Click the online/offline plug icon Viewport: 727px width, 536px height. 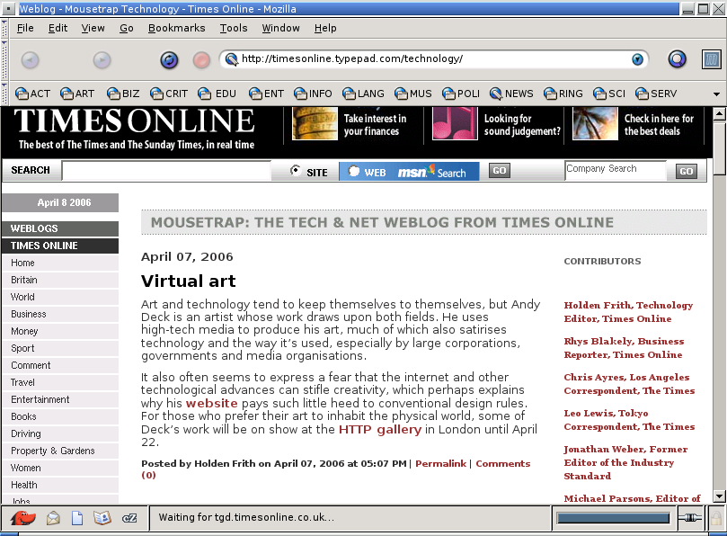(x=689, y=517)
